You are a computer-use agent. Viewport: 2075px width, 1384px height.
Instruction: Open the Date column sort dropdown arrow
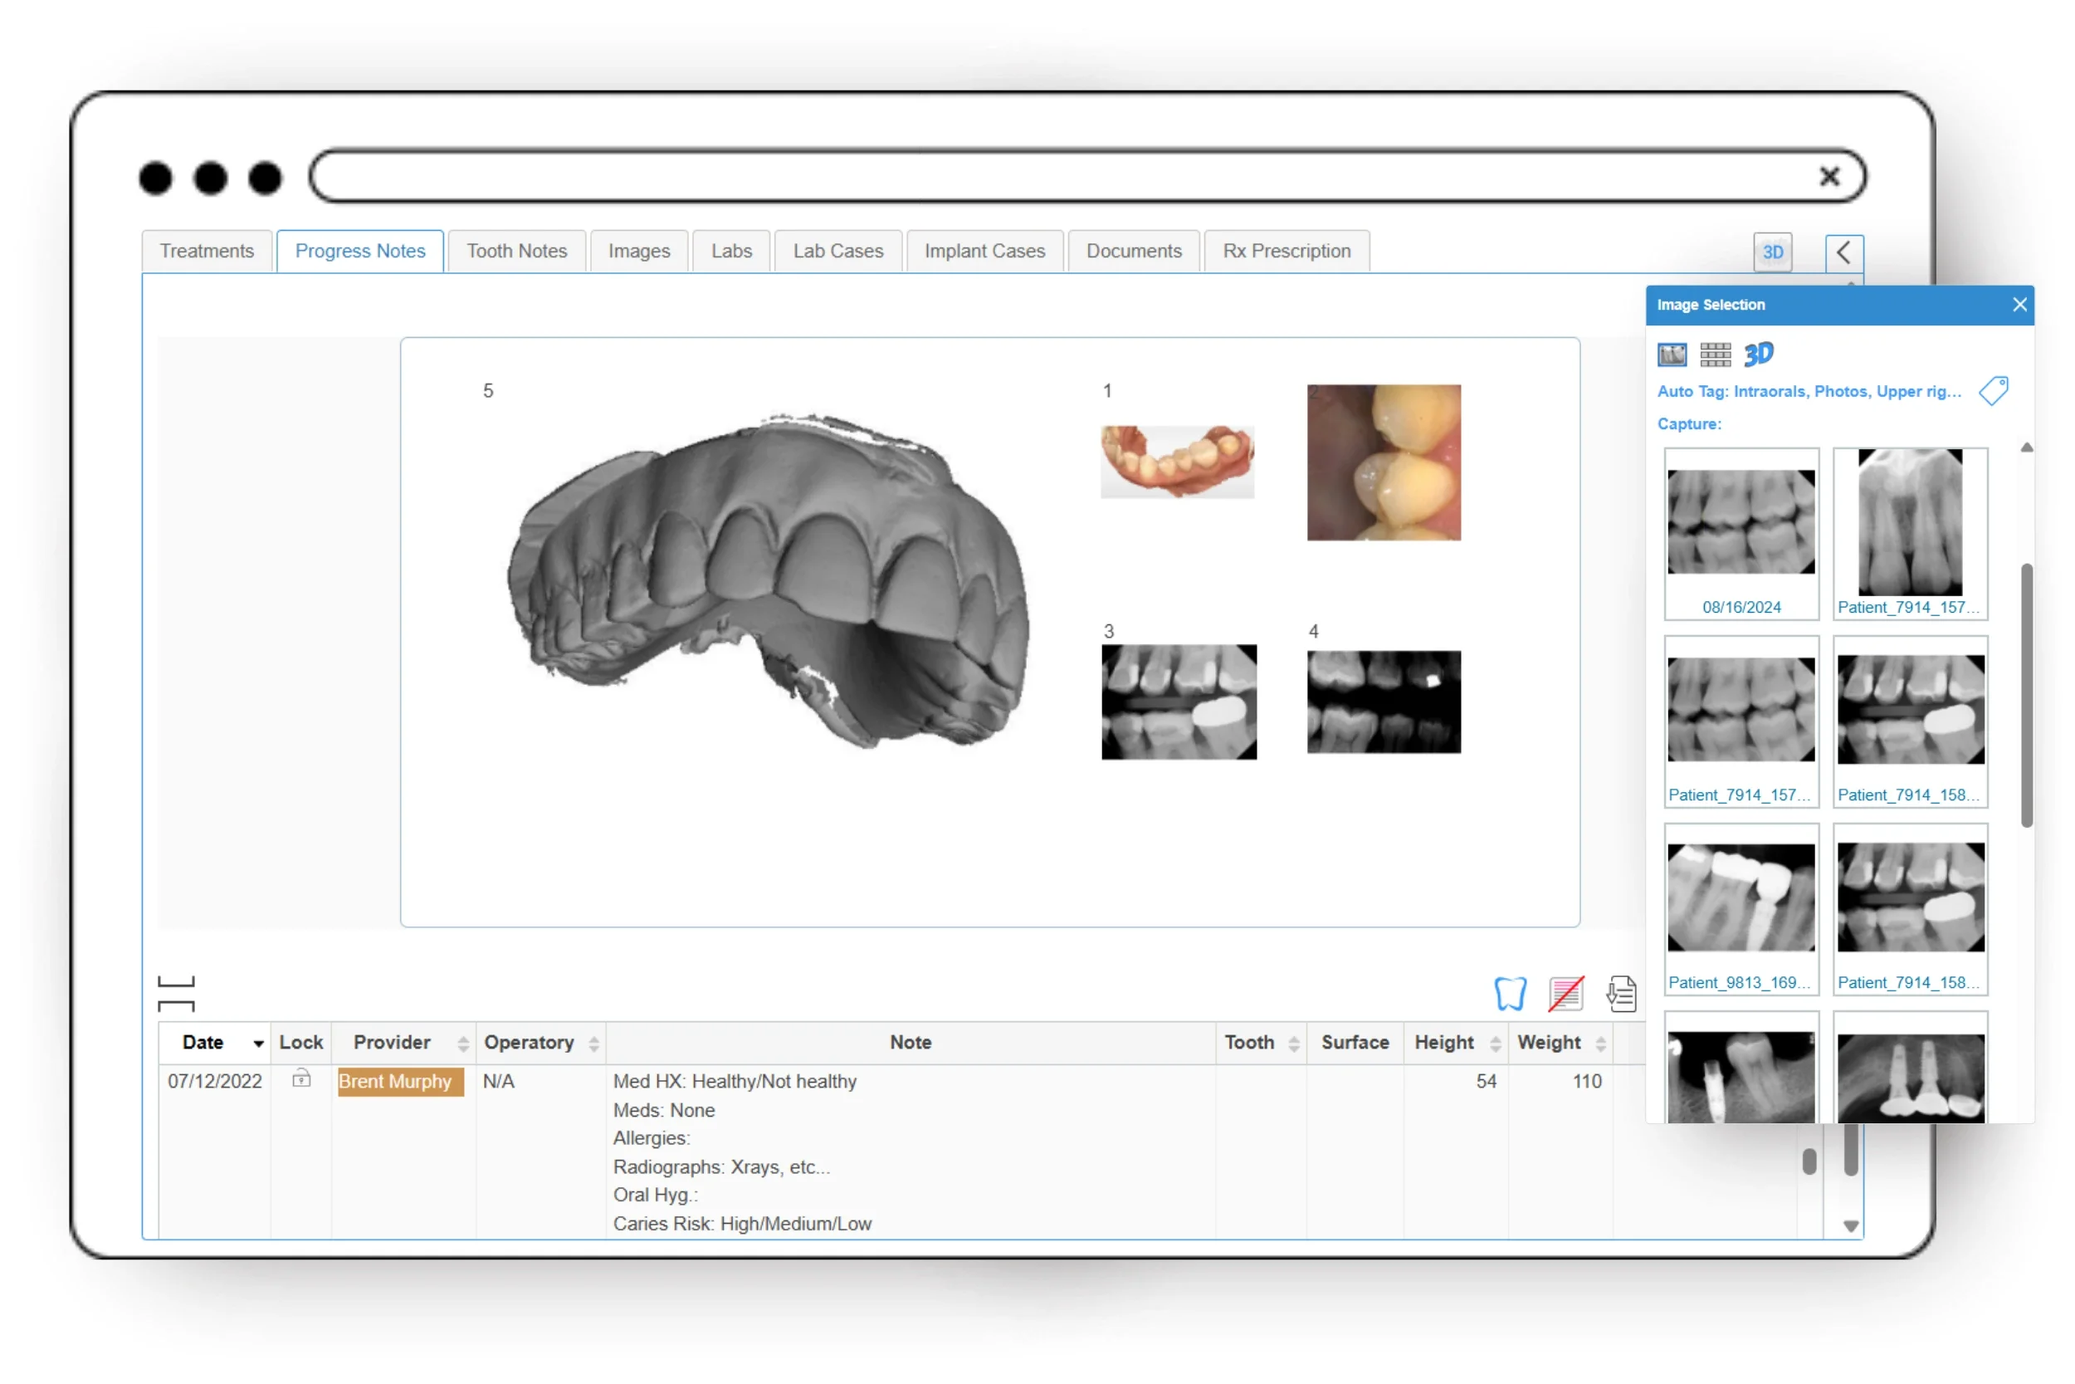tap(258, 1044)
